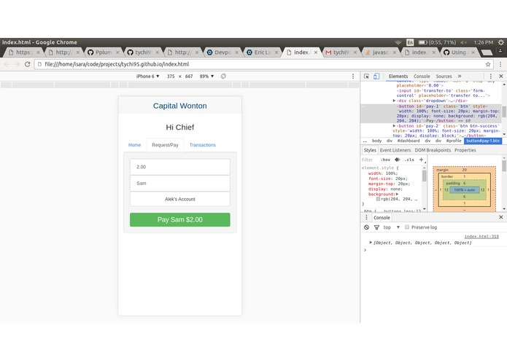Click the console filter funnel icon

(x=376, y=227)
